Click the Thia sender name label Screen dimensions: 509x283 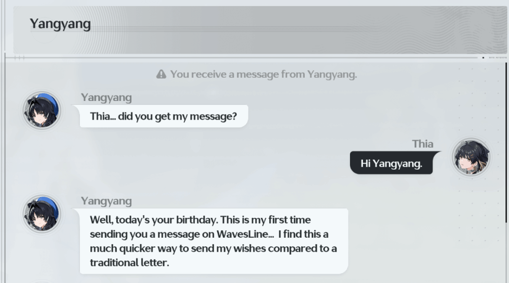[423, 144]
